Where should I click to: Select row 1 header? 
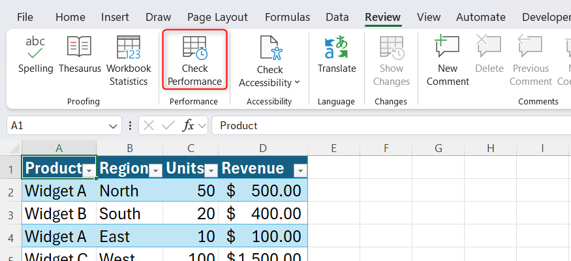click(10, 169)
